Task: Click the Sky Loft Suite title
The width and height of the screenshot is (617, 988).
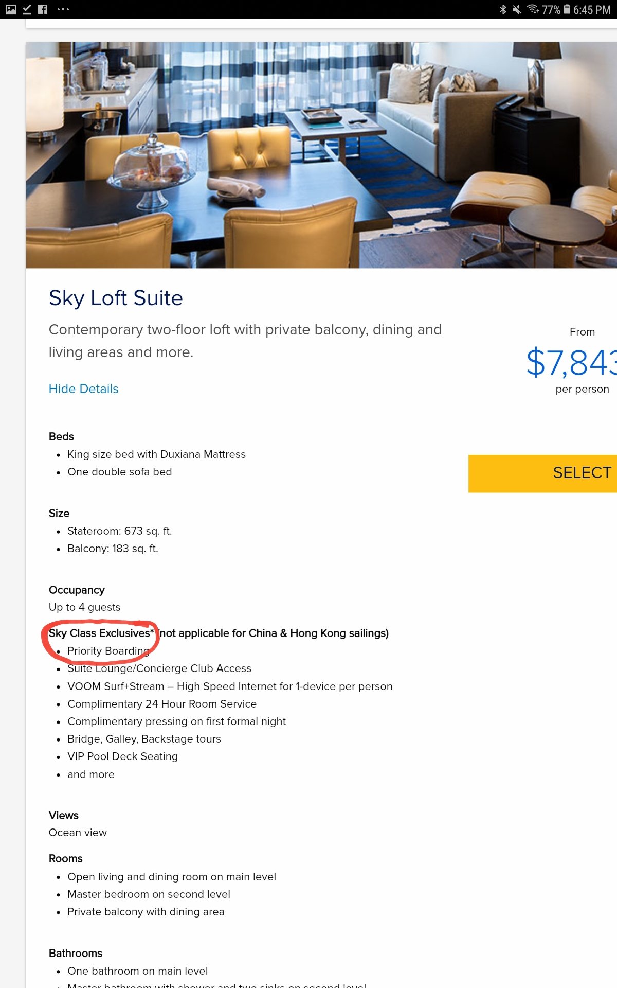Action: [116, 298]
